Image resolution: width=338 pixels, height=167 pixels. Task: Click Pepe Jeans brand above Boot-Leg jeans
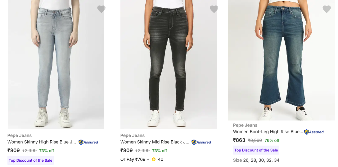coord(245,125)
